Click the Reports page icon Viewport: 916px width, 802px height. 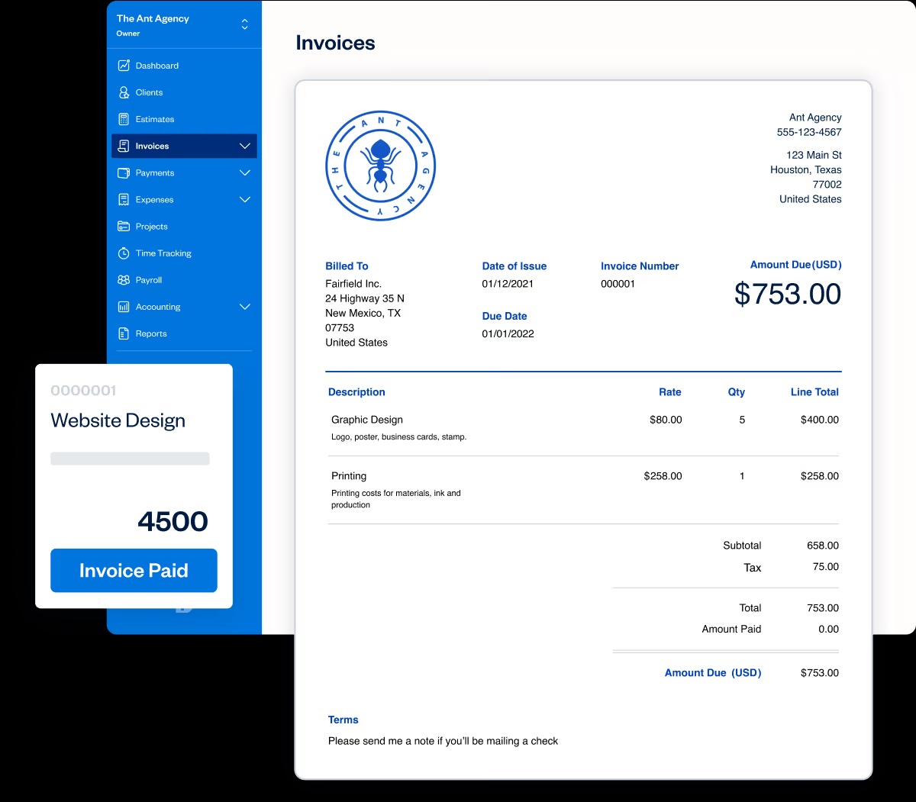pos(124,333)
